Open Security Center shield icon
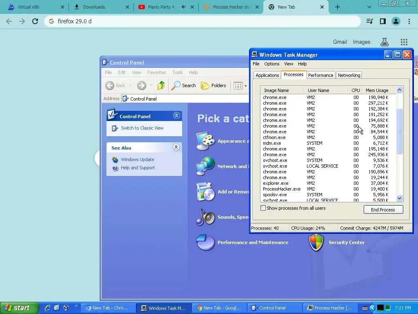The image size is (418, 314). (x=316, y=242)
